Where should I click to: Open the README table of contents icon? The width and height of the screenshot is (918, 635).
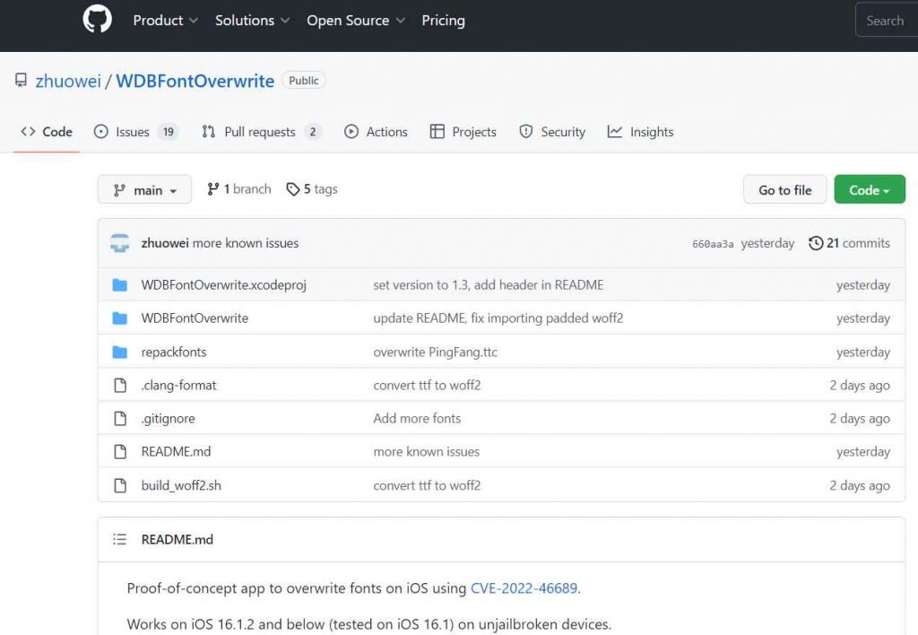pos(119,539)
